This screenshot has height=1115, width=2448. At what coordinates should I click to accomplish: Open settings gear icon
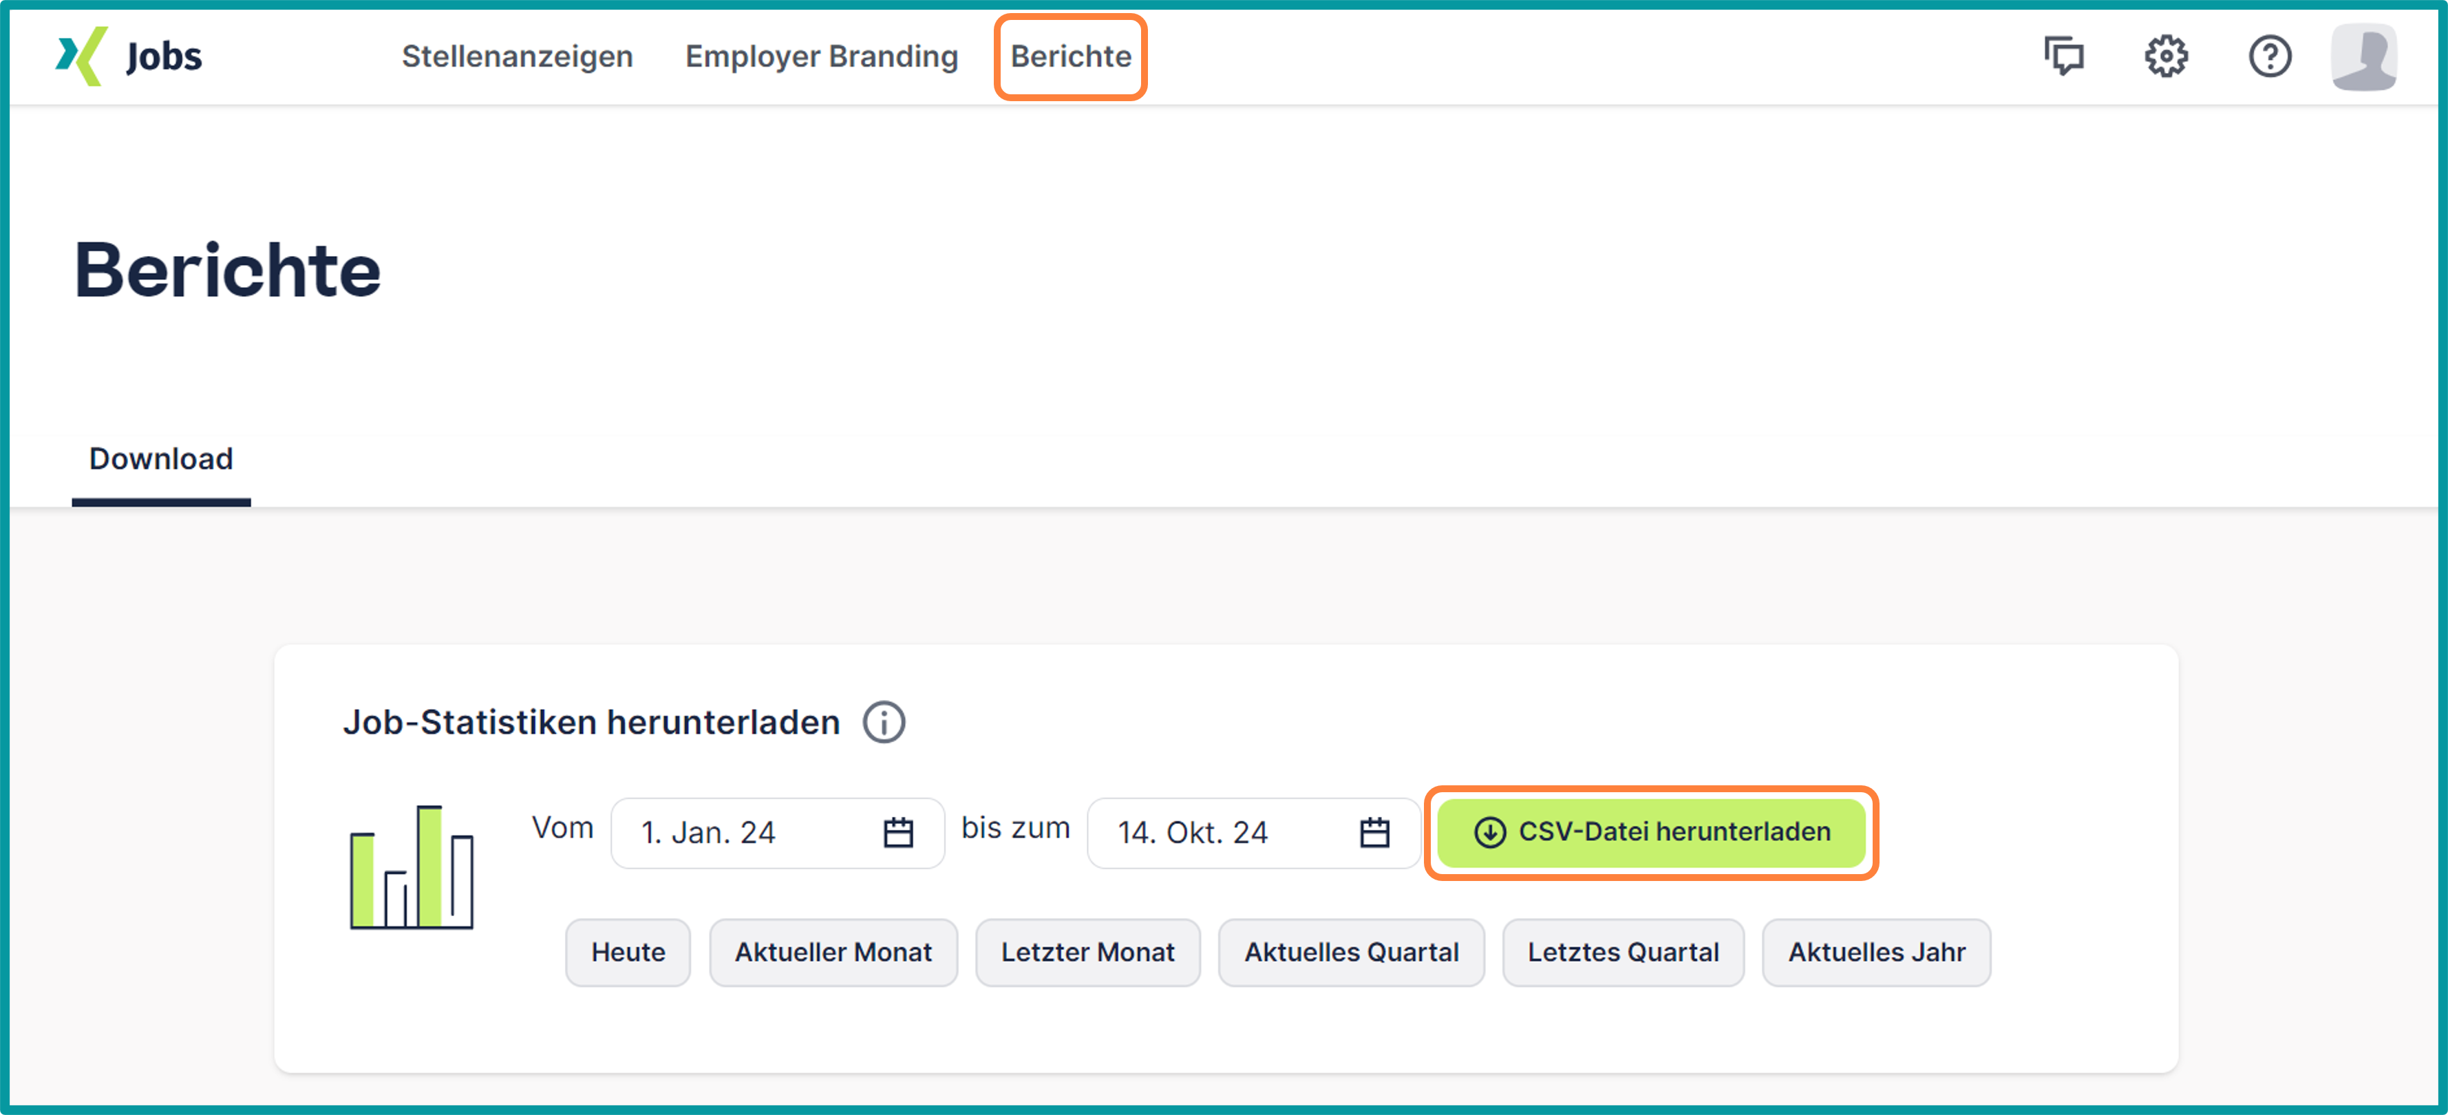coord(2166,56)
